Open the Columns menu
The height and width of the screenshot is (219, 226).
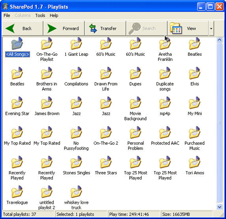(x=23, y=15)
